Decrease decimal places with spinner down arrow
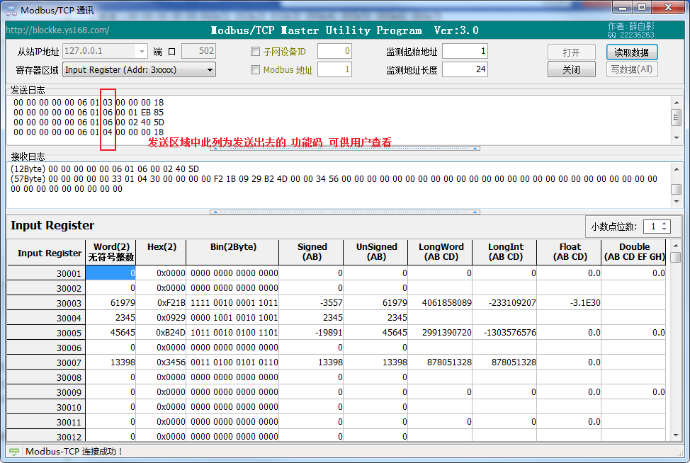 click(664, 229)
